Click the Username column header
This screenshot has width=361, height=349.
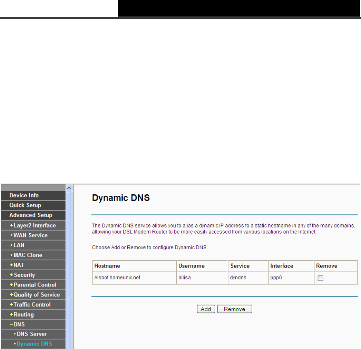202,266
